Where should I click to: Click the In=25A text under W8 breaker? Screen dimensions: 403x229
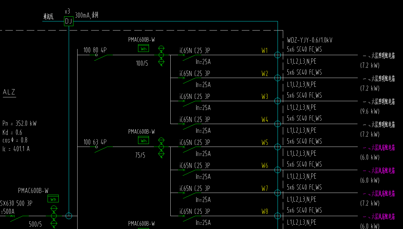point(203,223)
